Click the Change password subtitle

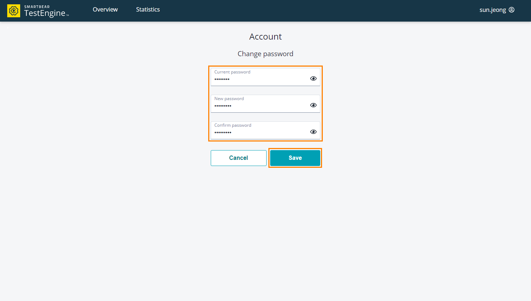[265, 54]
